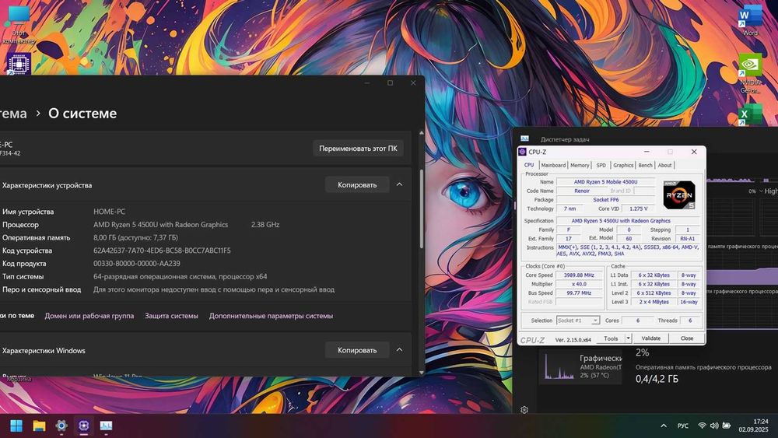Select the CPU-Z desktop shortcut icon
Screen dimensions: 778x438
[19, 64]
